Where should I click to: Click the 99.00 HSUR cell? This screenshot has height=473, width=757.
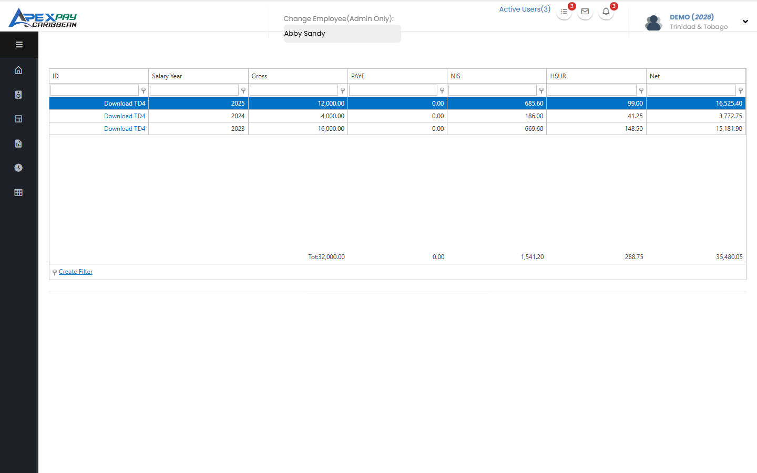(596, 104)
